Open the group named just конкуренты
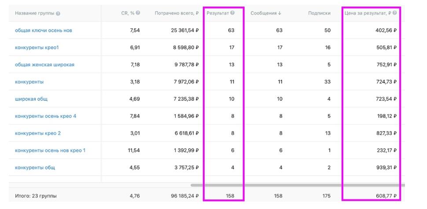Image resolution: width=427 pixels, height=209 pixels. click(29, 82)
